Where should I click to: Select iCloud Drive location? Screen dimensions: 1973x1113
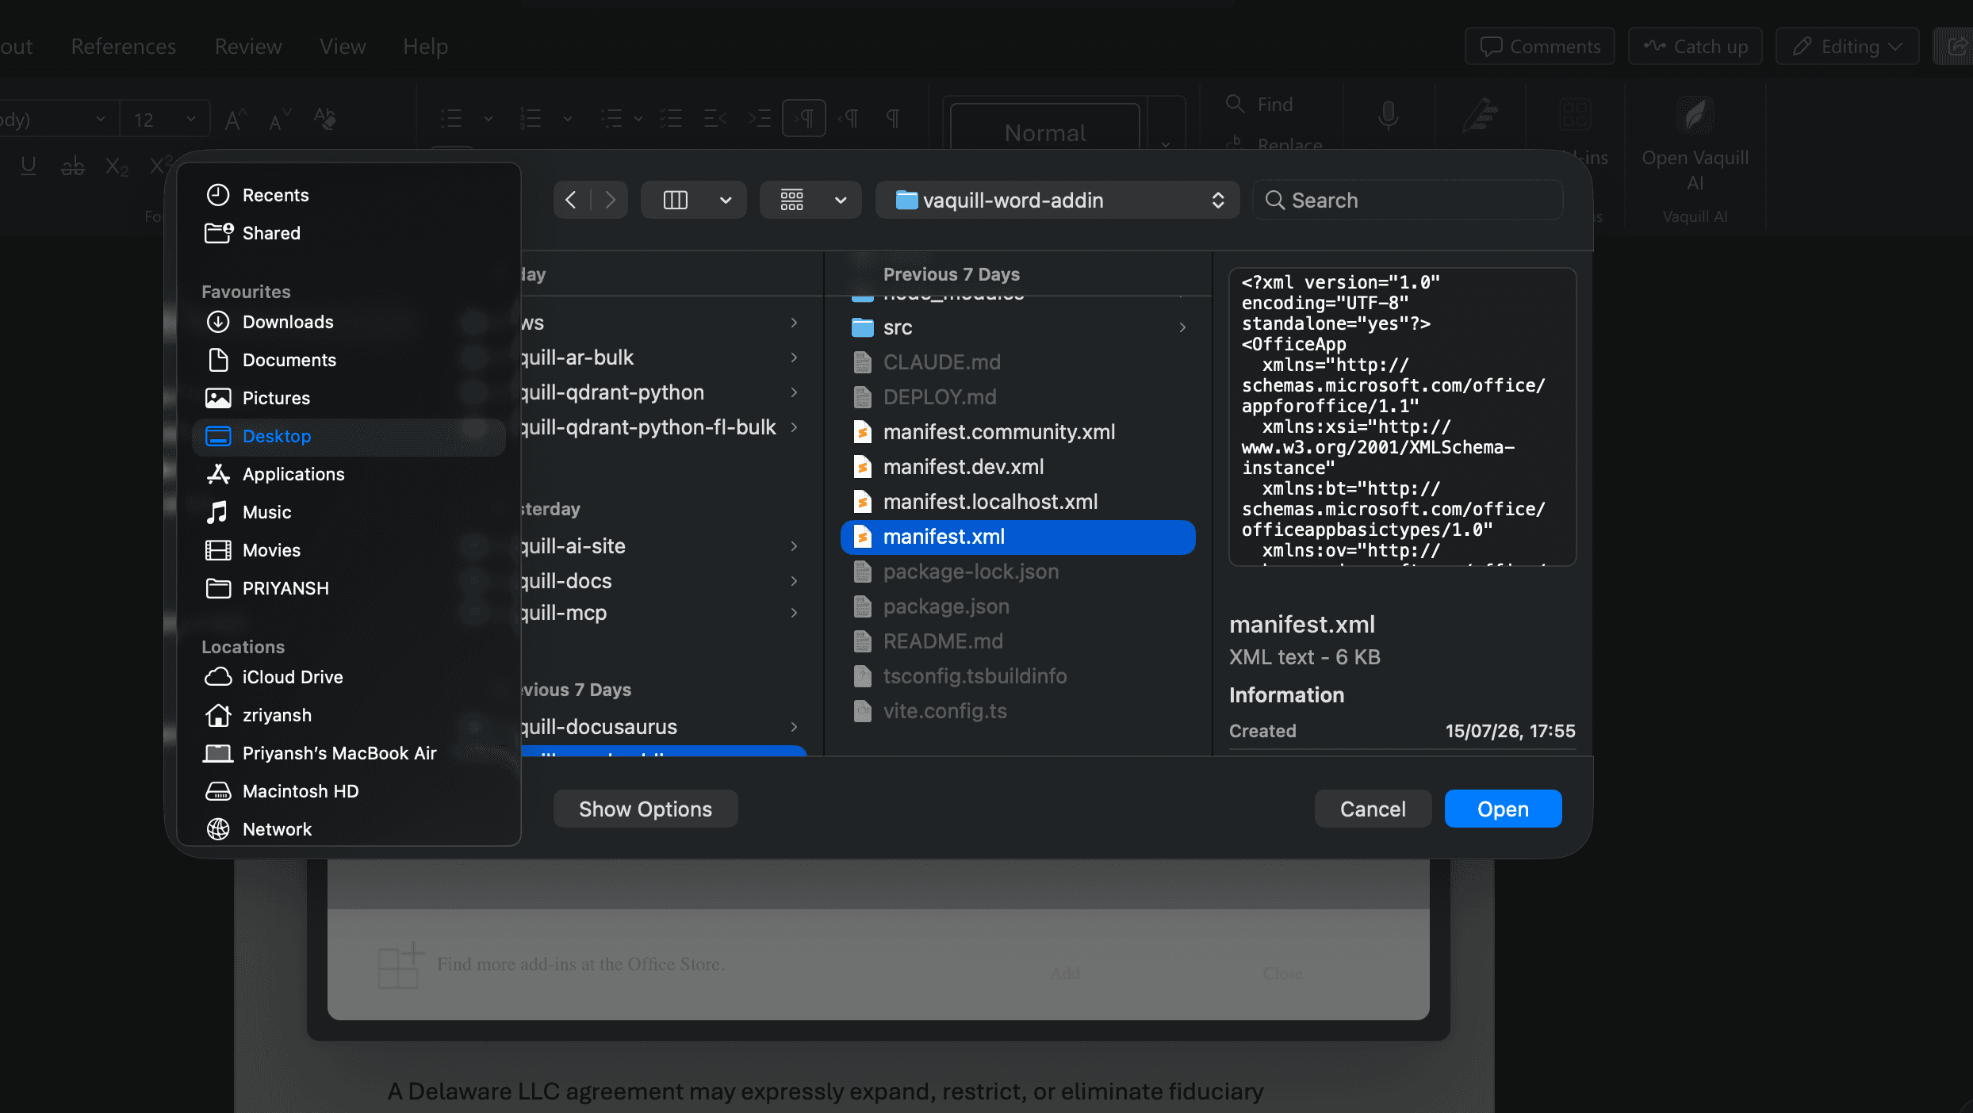pyautogui.click(x=349, y=677)
